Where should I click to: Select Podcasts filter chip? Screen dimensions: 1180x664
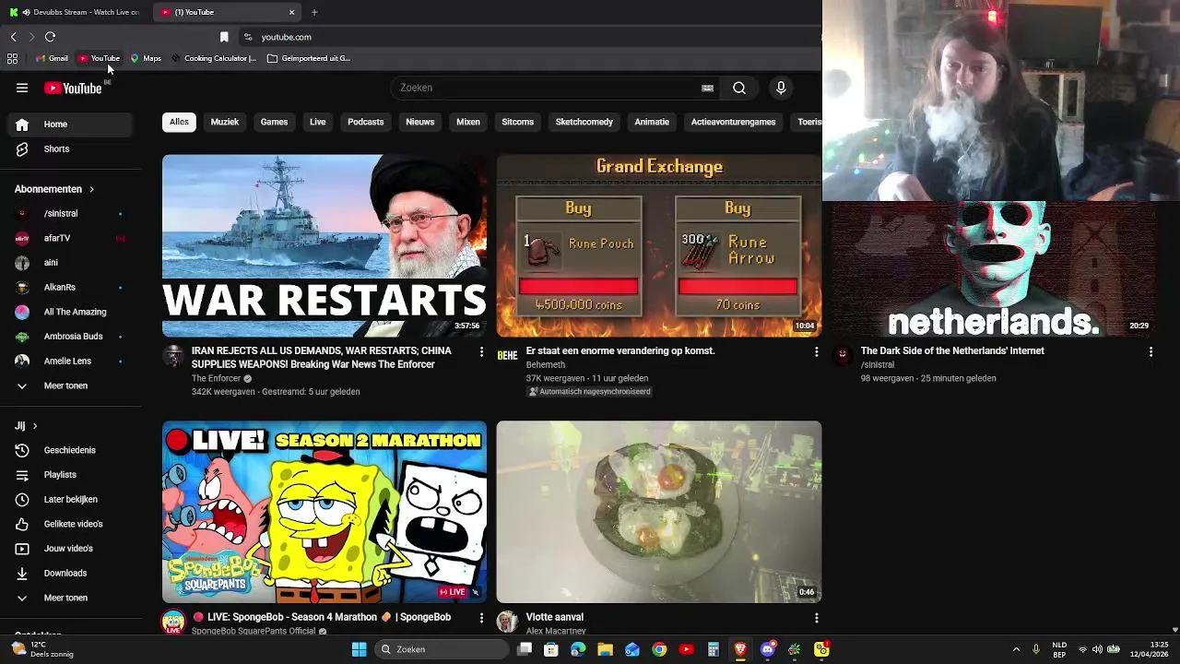(365, 122)
